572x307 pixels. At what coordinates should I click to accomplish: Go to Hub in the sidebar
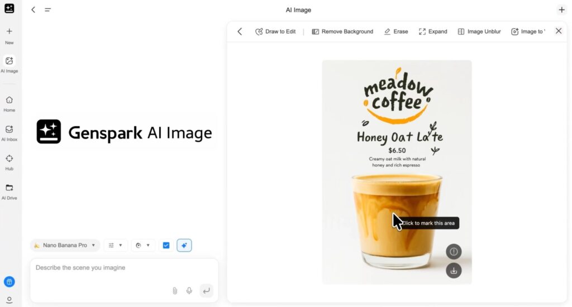9,159
